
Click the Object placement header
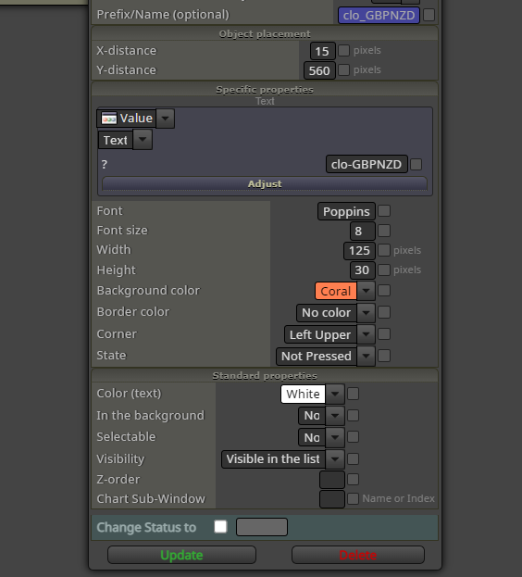(265, 34)
